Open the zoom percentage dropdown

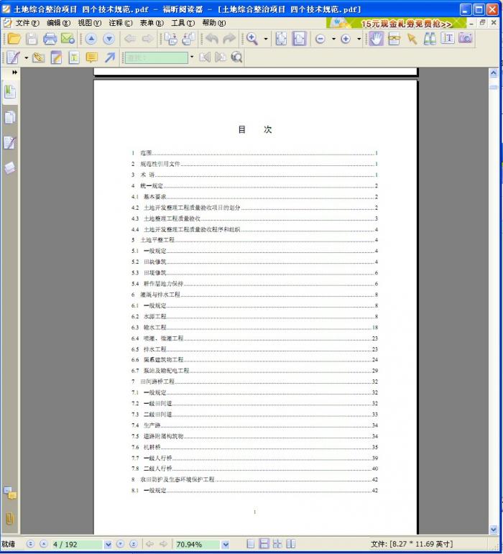coord(225,545)
